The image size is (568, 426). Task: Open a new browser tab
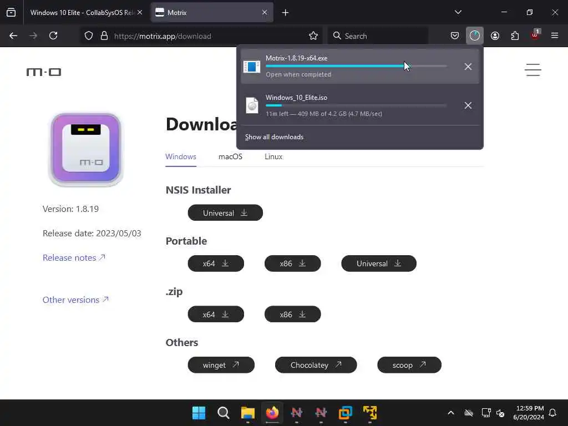(x=285, y=13)
